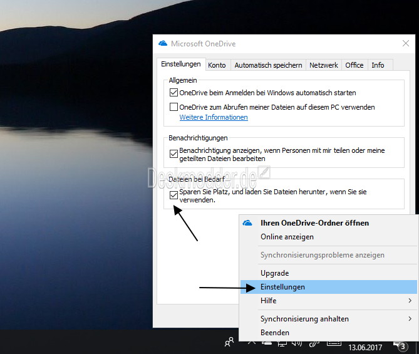The width and height of the screenshot is (419, 354).
Task: Click the Allgemein group label
Action: (183, 80)
